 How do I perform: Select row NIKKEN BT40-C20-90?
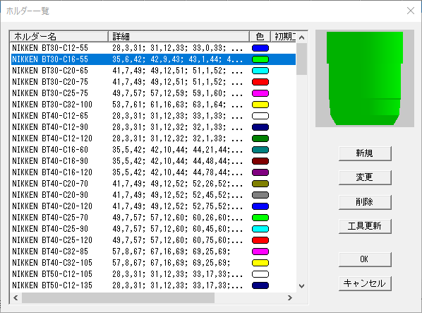153,195
